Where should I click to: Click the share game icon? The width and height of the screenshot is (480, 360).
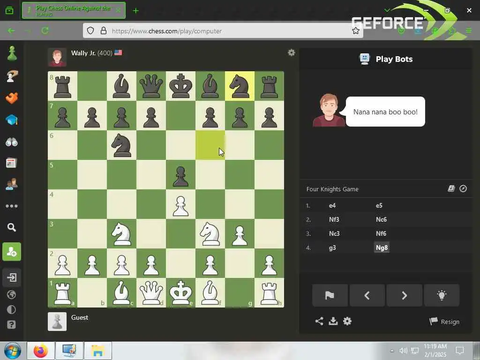point(319,321)
